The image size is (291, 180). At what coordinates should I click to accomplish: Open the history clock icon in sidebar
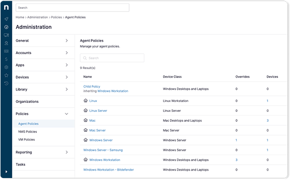(x=6, y=84)
